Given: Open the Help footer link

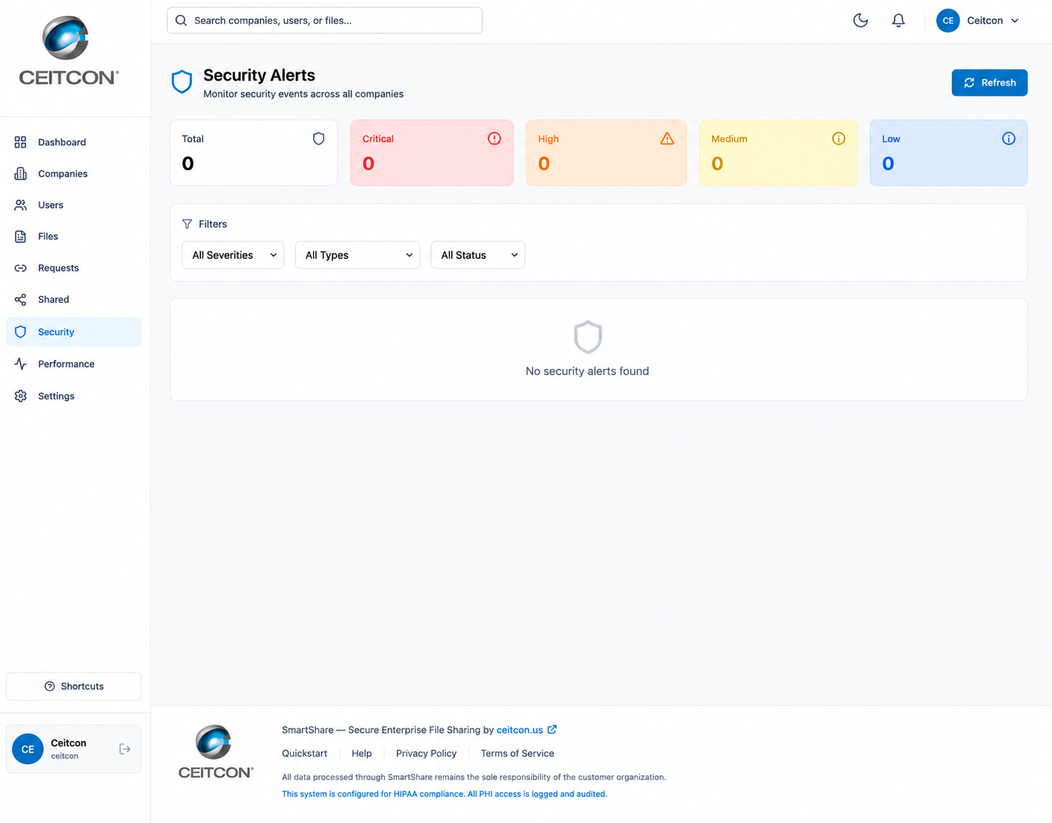Looking at the screenshot, I should [x=361, y=753].
